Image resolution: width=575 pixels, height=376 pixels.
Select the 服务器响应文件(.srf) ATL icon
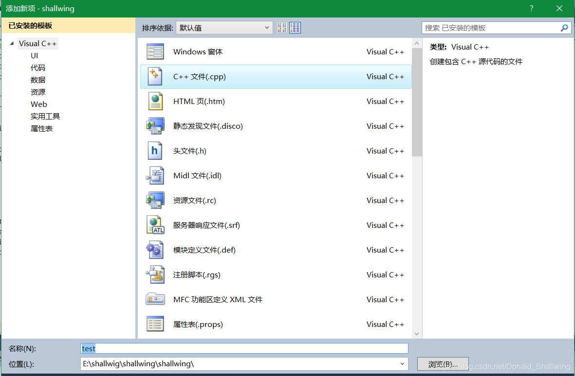155,225
